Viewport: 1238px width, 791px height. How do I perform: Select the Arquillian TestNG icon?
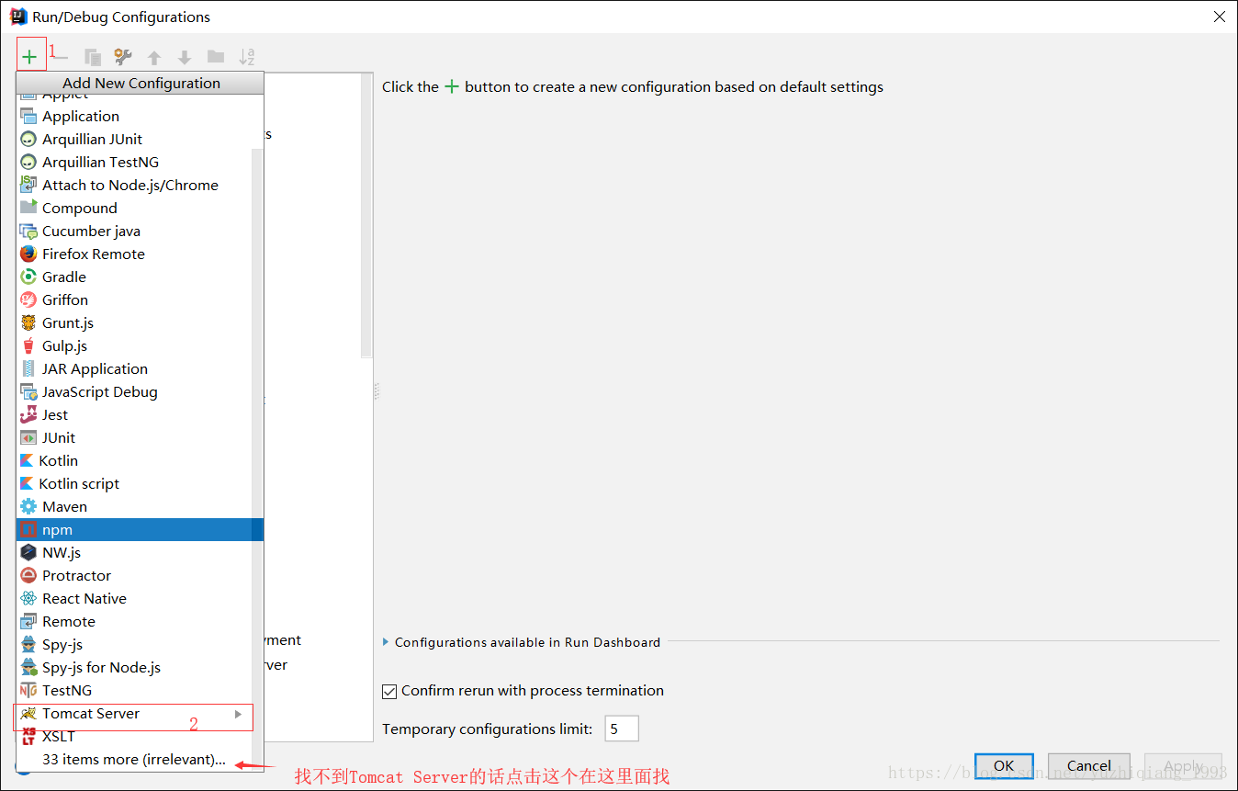28,162
